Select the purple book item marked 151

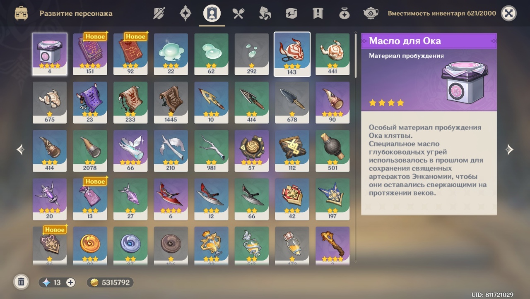click(x=90, y=54)
